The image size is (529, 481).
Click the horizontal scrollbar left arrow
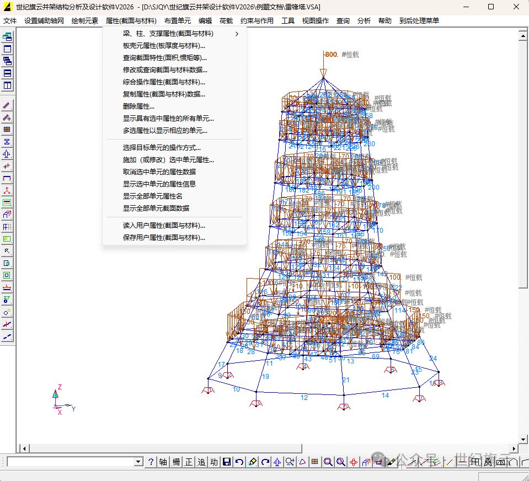24,448
